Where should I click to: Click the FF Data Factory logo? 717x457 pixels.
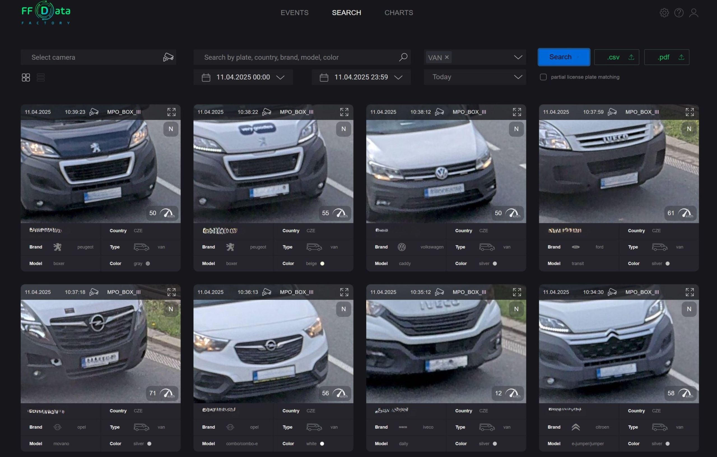coord(46,13)
